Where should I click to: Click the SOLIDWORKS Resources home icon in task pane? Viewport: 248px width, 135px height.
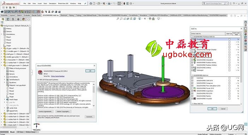click(x=246, y=22)
